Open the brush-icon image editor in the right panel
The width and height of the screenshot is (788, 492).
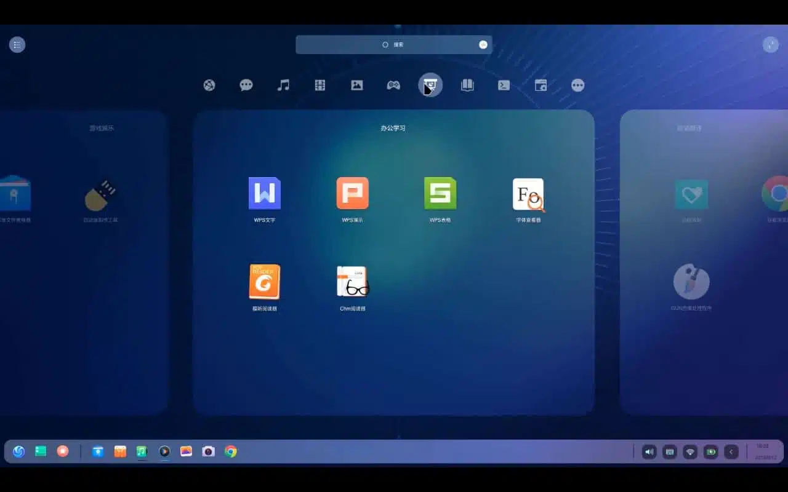[691, 282]
